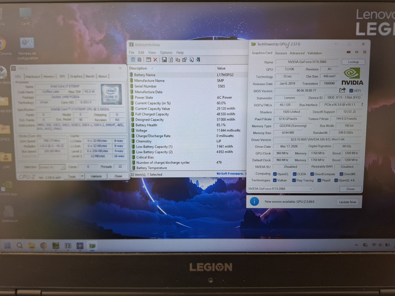Toggle the DirectML checkbox in GPU-Z

[x=341, y=174]
